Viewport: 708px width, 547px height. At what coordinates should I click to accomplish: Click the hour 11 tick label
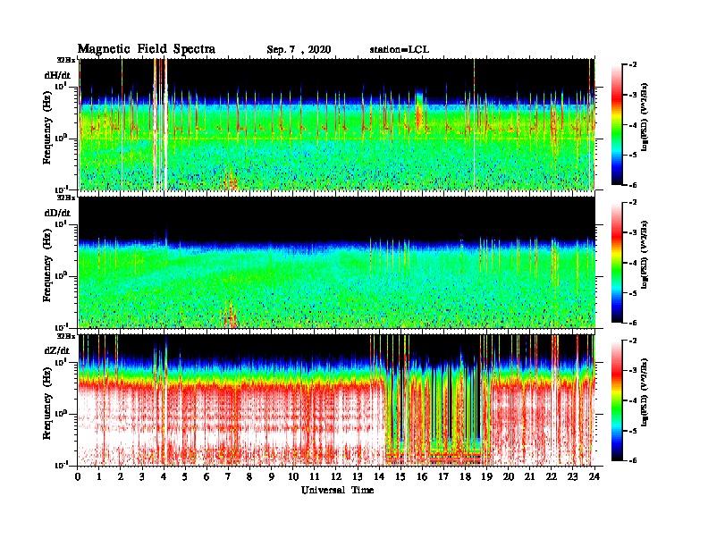tap(315, 476)
